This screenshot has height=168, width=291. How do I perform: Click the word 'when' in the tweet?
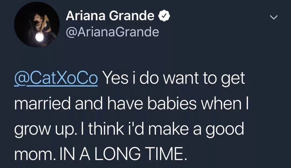[218, 104]
